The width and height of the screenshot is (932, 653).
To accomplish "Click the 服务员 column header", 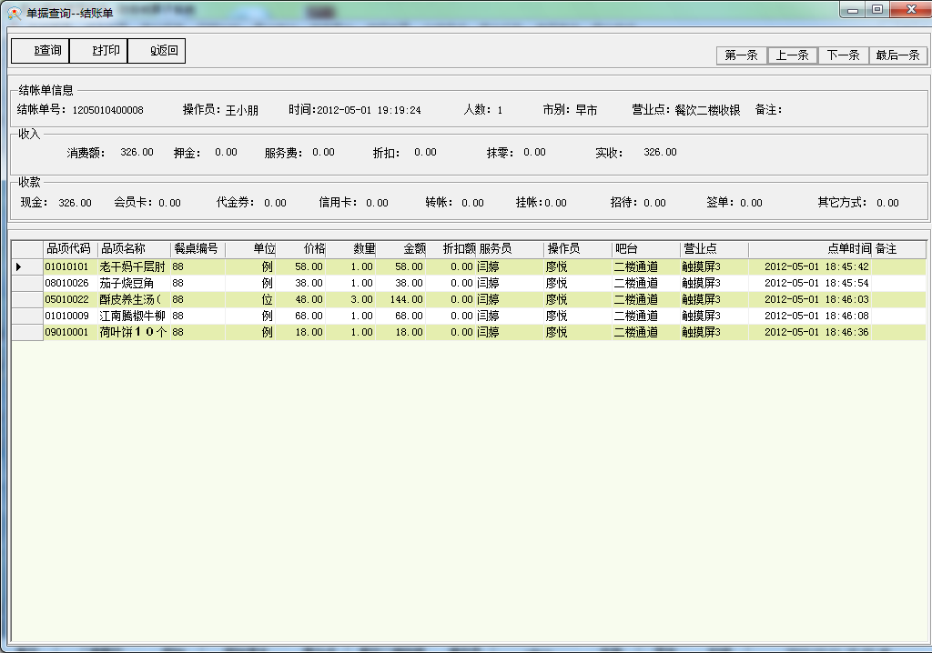I will click(496, 249).
